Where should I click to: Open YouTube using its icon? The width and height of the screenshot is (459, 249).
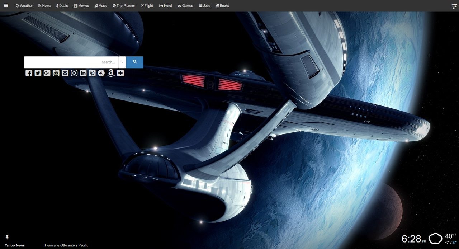56,73
